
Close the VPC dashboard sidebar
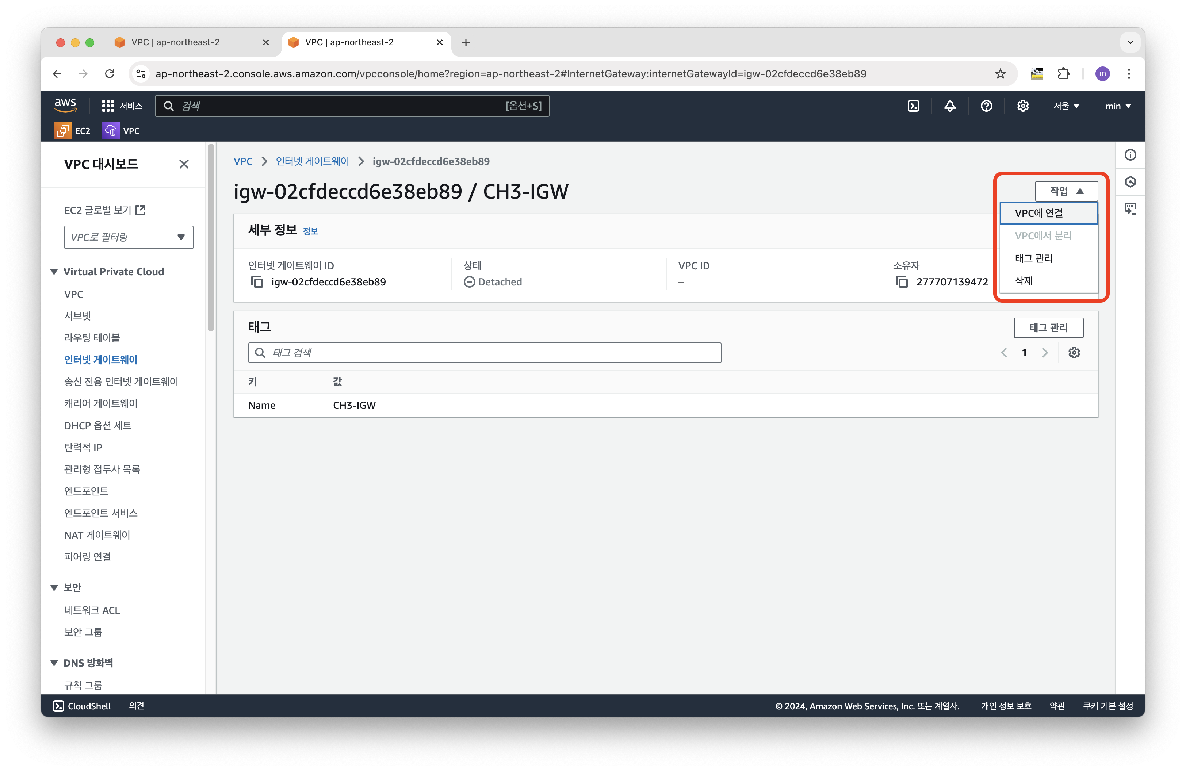click(x=184, y=164)
